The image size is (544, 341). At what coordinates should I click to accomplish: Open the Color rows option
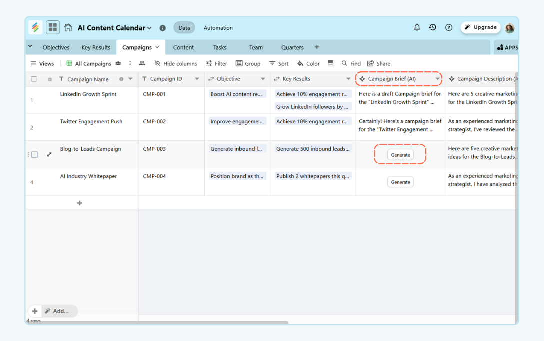[x=308, y=64]
